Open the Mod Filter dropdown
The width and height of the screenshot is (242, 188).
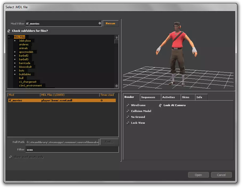(x=100, y=23)
